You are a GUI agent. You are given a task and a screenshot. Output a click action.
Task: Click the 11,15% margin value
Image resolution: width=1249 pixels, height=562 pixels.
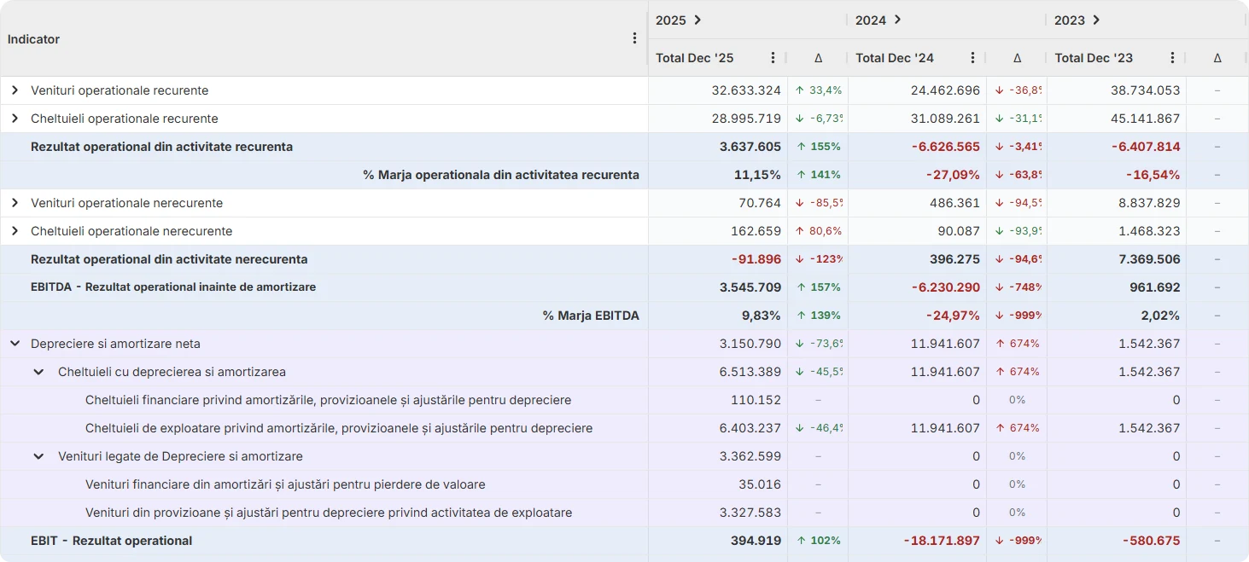[757, 175]
